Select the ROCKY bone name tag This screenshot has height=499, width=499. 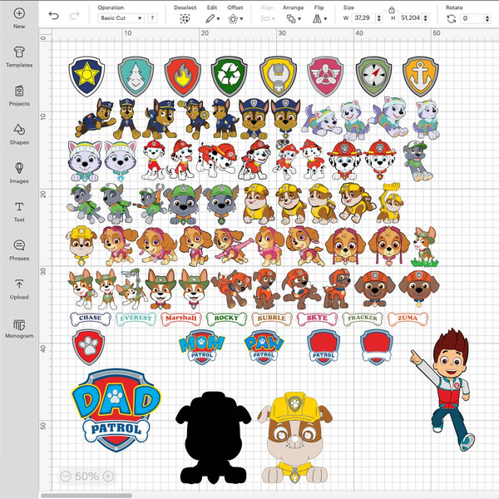tap(226, 319)
